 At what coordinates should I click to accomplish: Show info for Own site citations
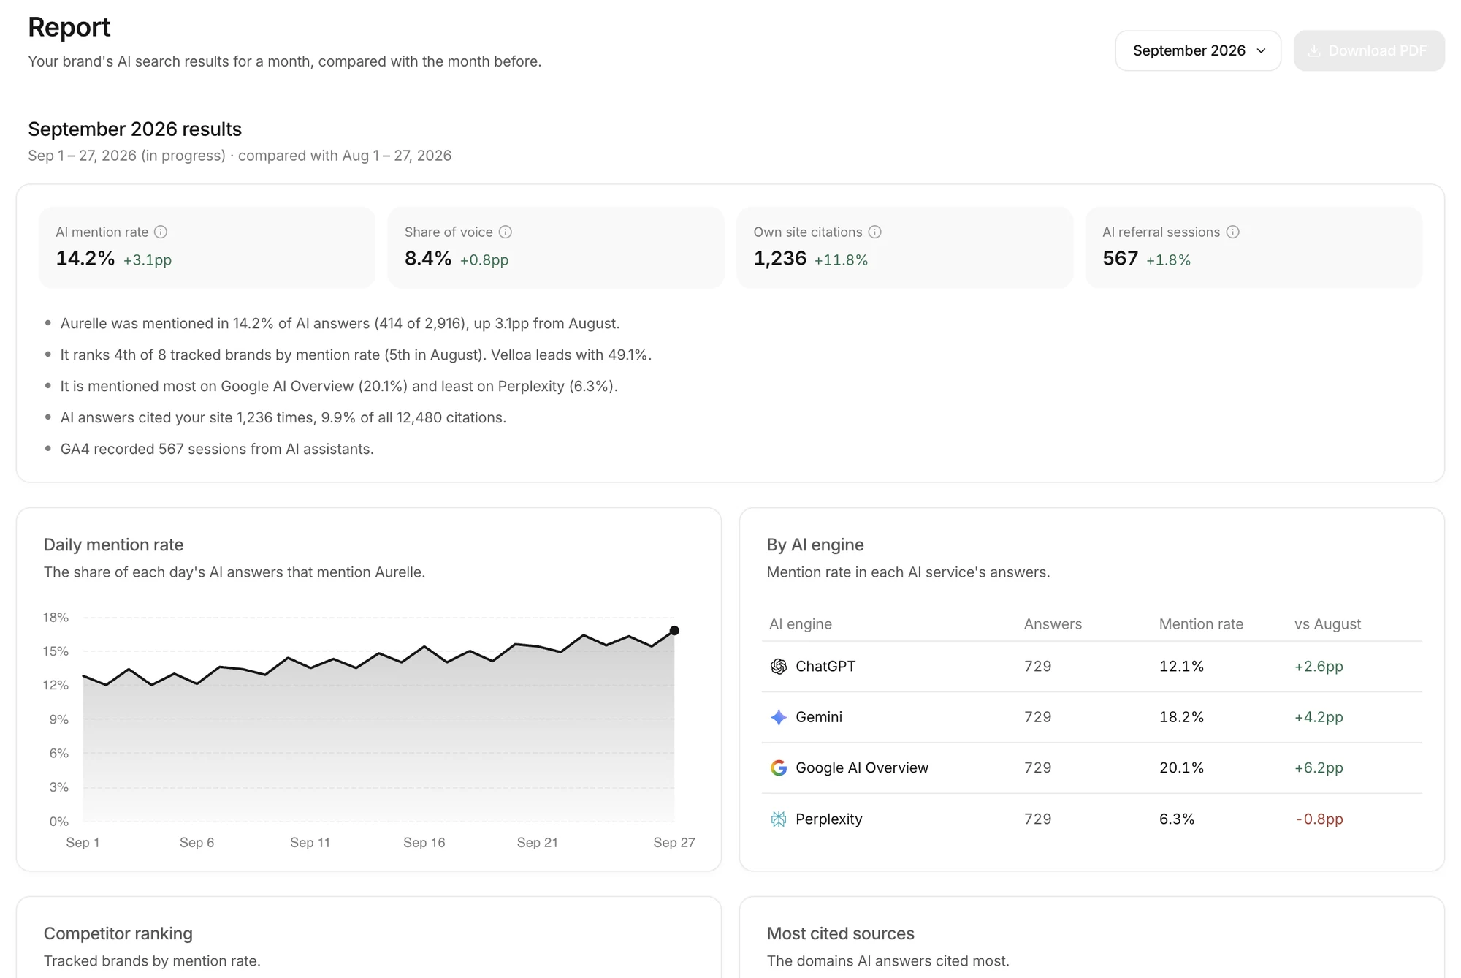(875, 232)
